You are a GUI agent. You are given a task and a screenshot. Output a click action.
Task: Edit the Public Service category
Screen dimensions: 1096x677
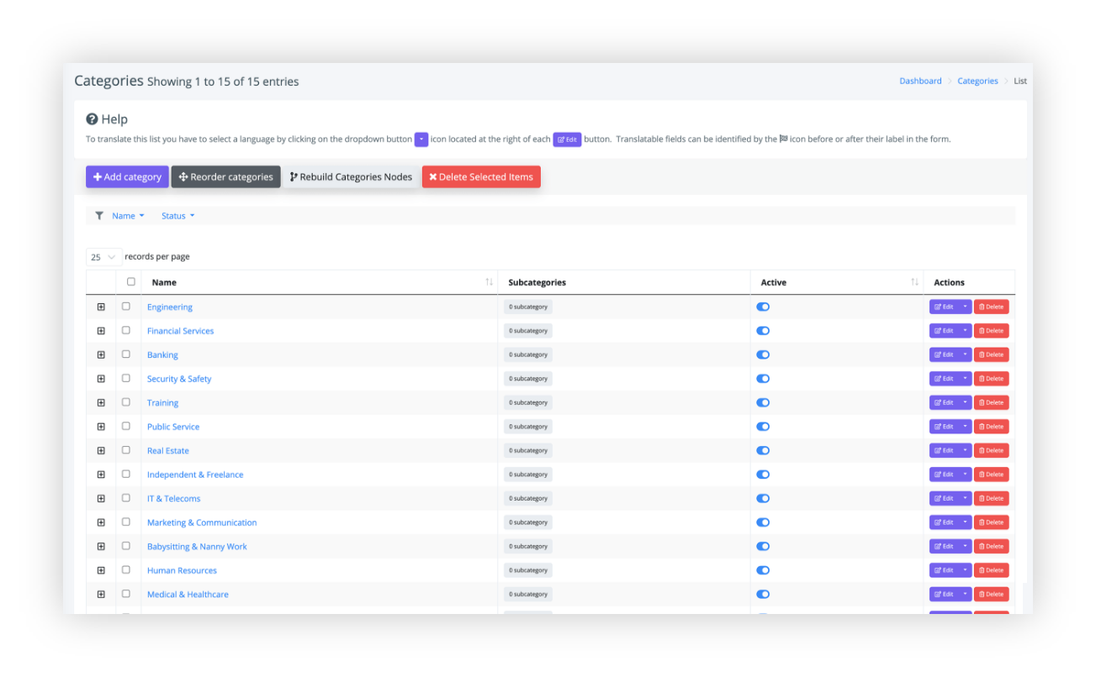click(943, 427)
